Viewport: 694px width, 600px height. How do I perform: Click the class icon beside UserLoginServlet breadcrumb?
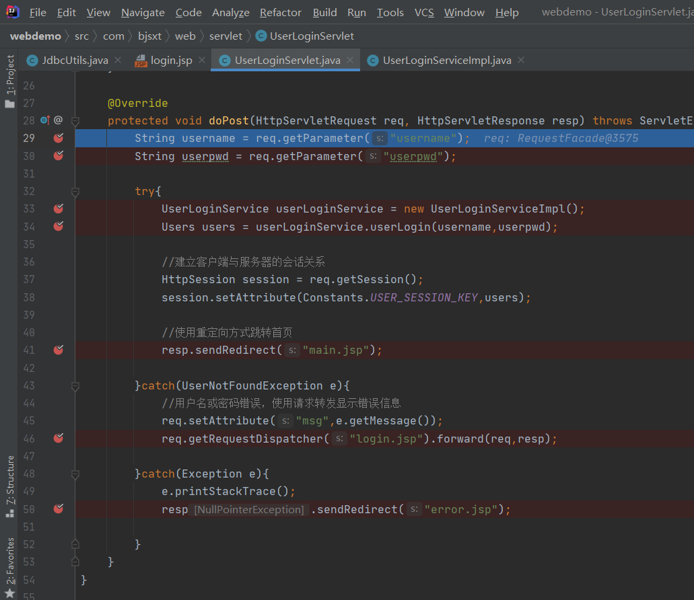261,36
